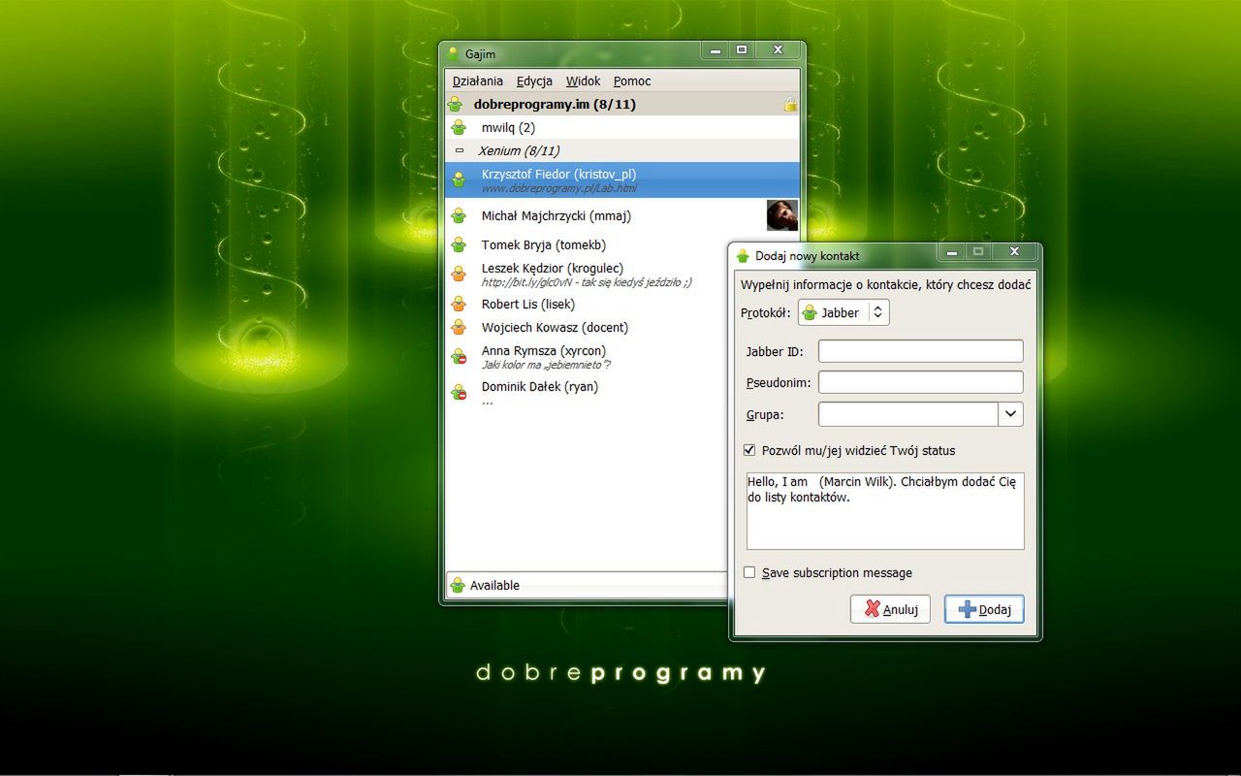This screenshot has height=776, width=1241.
Task: Select contact Krzysztof Fiedor (kristov_pl)
Action: click(622, 179)
